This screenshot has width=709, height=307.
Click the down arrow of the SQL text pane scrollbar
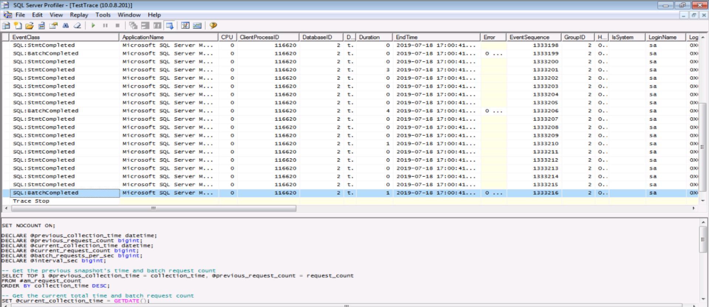point(703,299)
